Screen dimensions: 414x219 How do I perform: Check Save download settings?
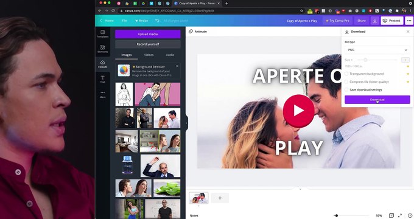coord(346,89)
